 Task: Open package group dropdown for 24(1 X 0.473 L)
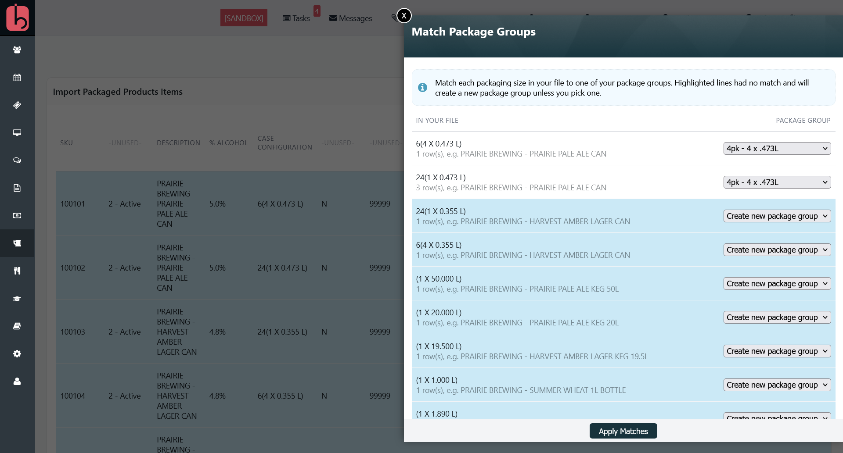[777, 182]
